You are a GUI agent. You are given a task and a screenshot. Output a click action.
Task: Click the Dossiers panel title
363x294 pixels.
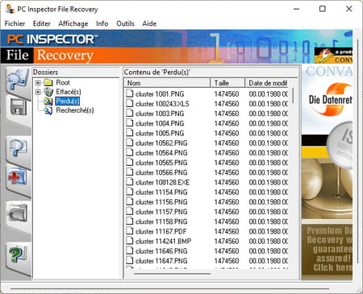click(x=45, y=72)
